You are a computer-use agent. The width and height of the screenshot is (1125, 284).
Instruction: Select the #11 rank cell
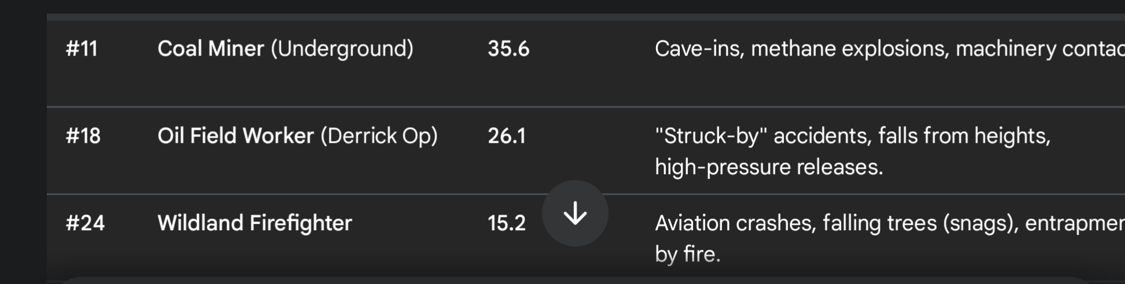point(82,49)
